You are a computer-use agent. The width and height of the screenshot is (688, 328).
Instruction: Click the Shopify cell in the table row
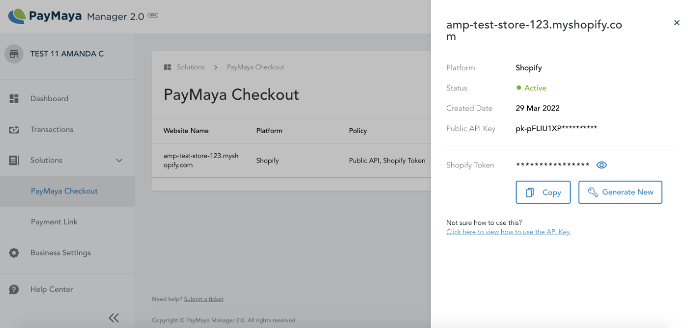[267, 161]
